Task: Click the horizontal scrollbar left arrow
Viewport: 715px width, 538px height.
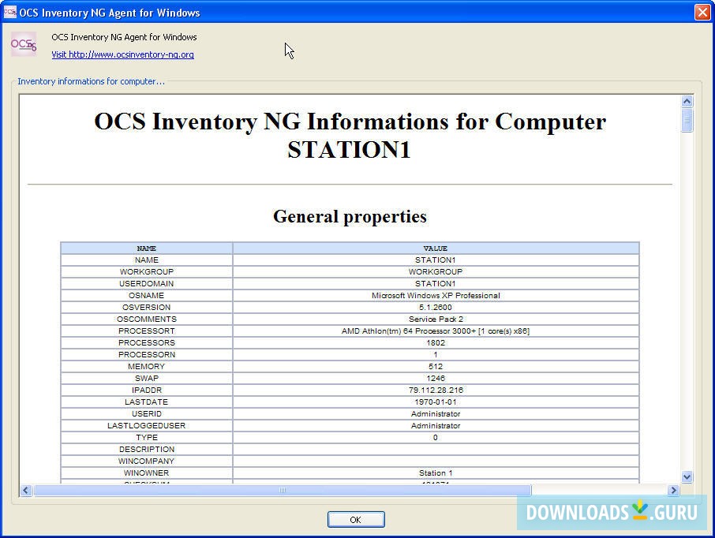Action: (26, 490)
